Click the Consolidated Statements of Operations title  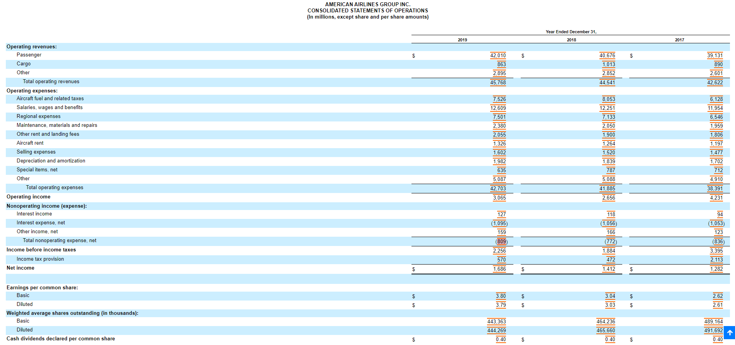click(x=368, y=10)
